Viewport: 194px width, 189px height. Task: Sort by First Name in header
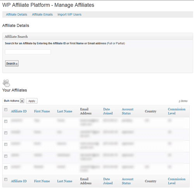tap(42, 111)
